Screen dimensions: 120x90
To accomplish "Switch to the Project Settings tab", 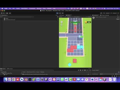I will 104,15.
